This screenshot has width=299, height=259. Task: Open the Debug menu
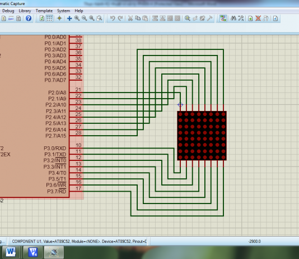point(8,11)
